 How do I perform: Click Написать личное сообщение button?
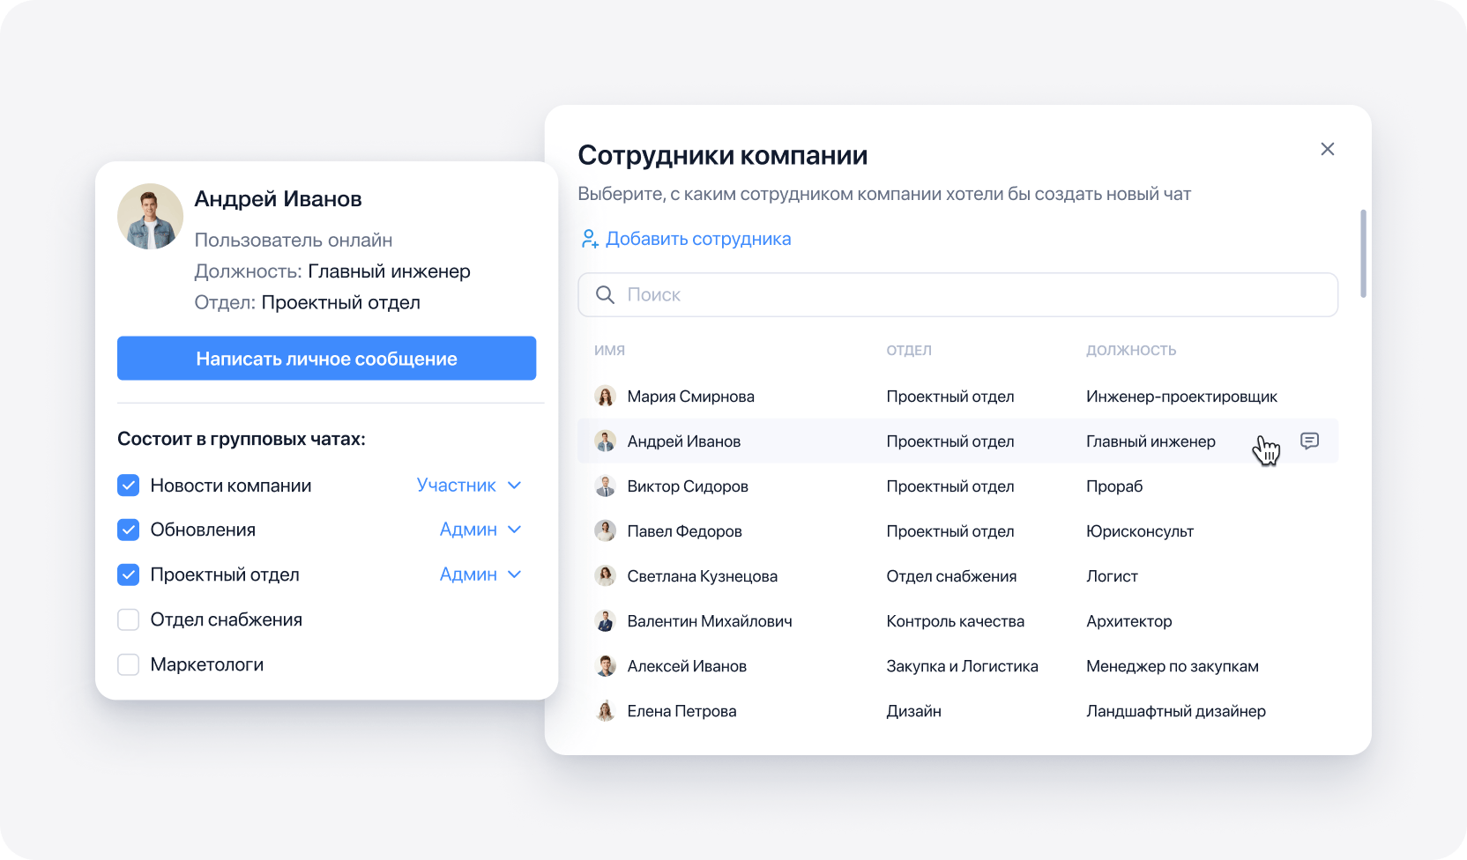pyautogui.click(x=326, y=358)
